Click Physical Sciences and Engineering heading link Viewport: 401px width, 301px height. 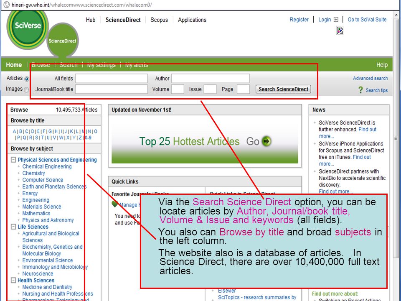(57, 160)
